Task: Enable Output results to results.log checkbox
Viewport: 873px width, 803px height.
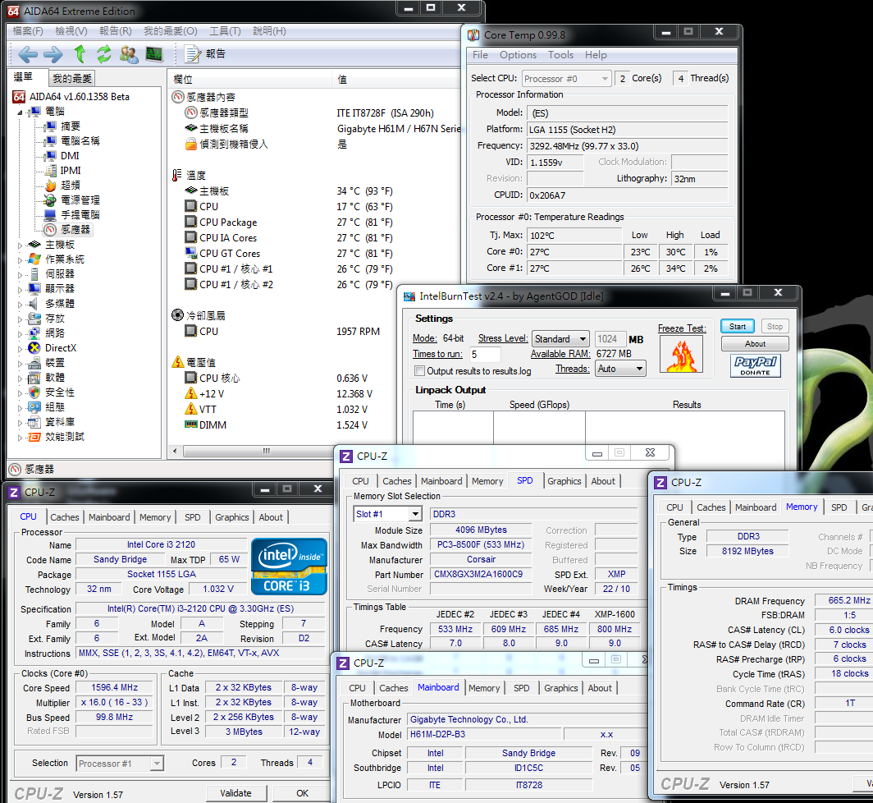Action: tap(419, 371)
